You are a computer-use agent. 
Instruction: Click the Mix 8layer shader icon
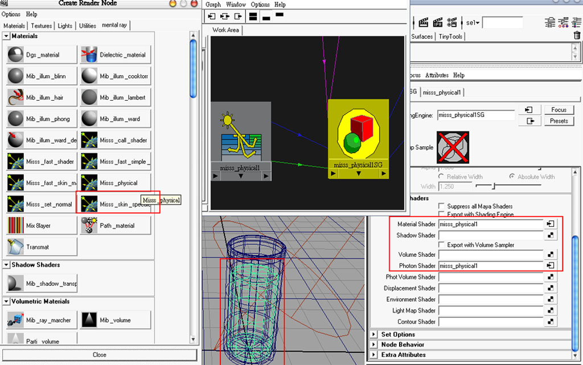[x=15, y=225]
